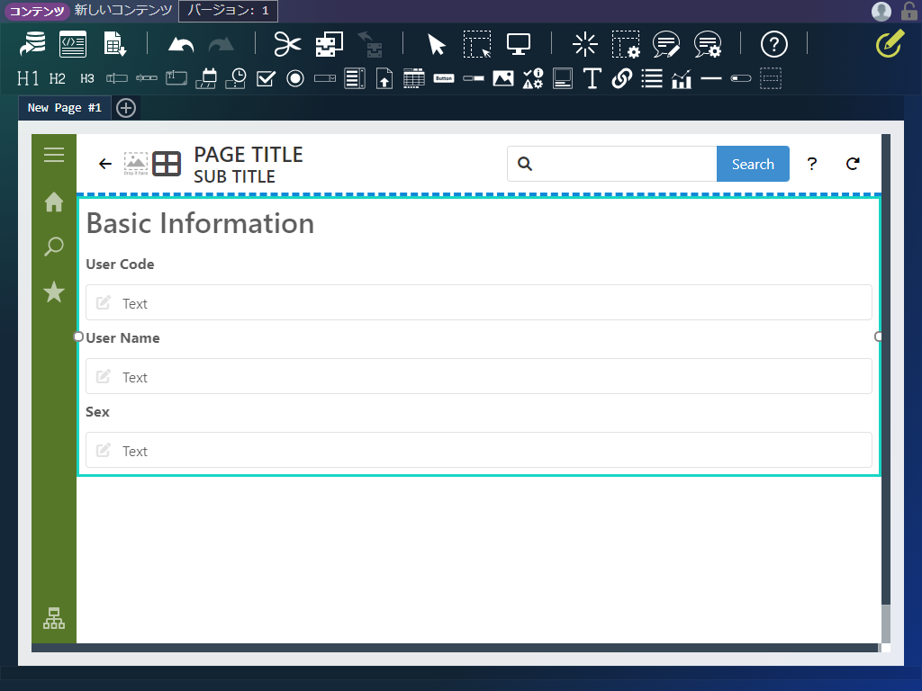Click the database export icon

[32, 44]
